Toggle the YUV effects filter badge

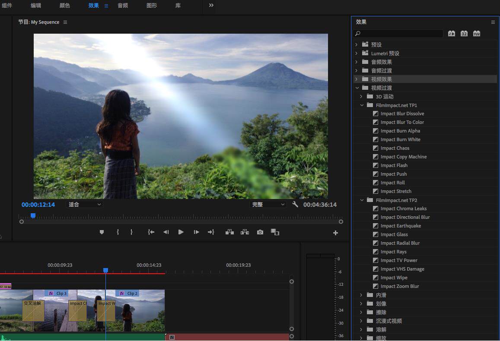click(x=476, y=33)
